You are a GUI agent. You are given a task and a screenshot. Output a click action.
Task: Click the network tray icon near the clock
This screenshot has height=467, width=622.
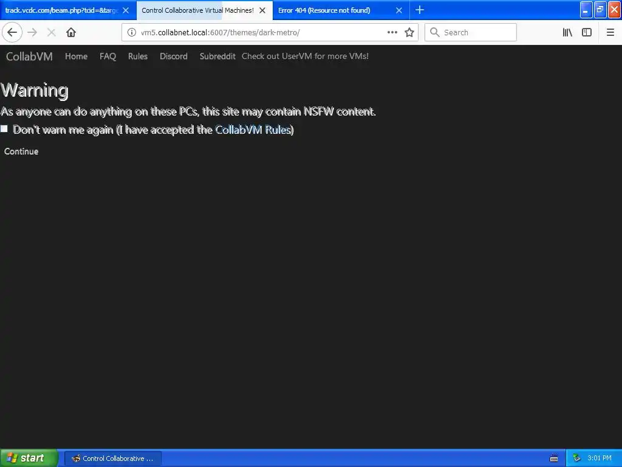click(x=577, y=458)
